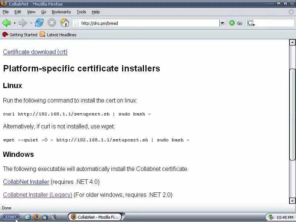Open the back history dropdown arrow
Screen dimensions: 296x222
(x=14, y=23)
